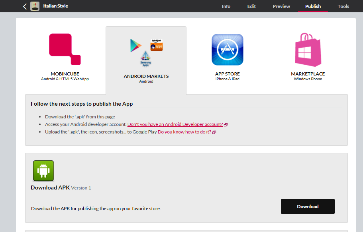
Task: Click the black Download button
Action: pos(308,206)
